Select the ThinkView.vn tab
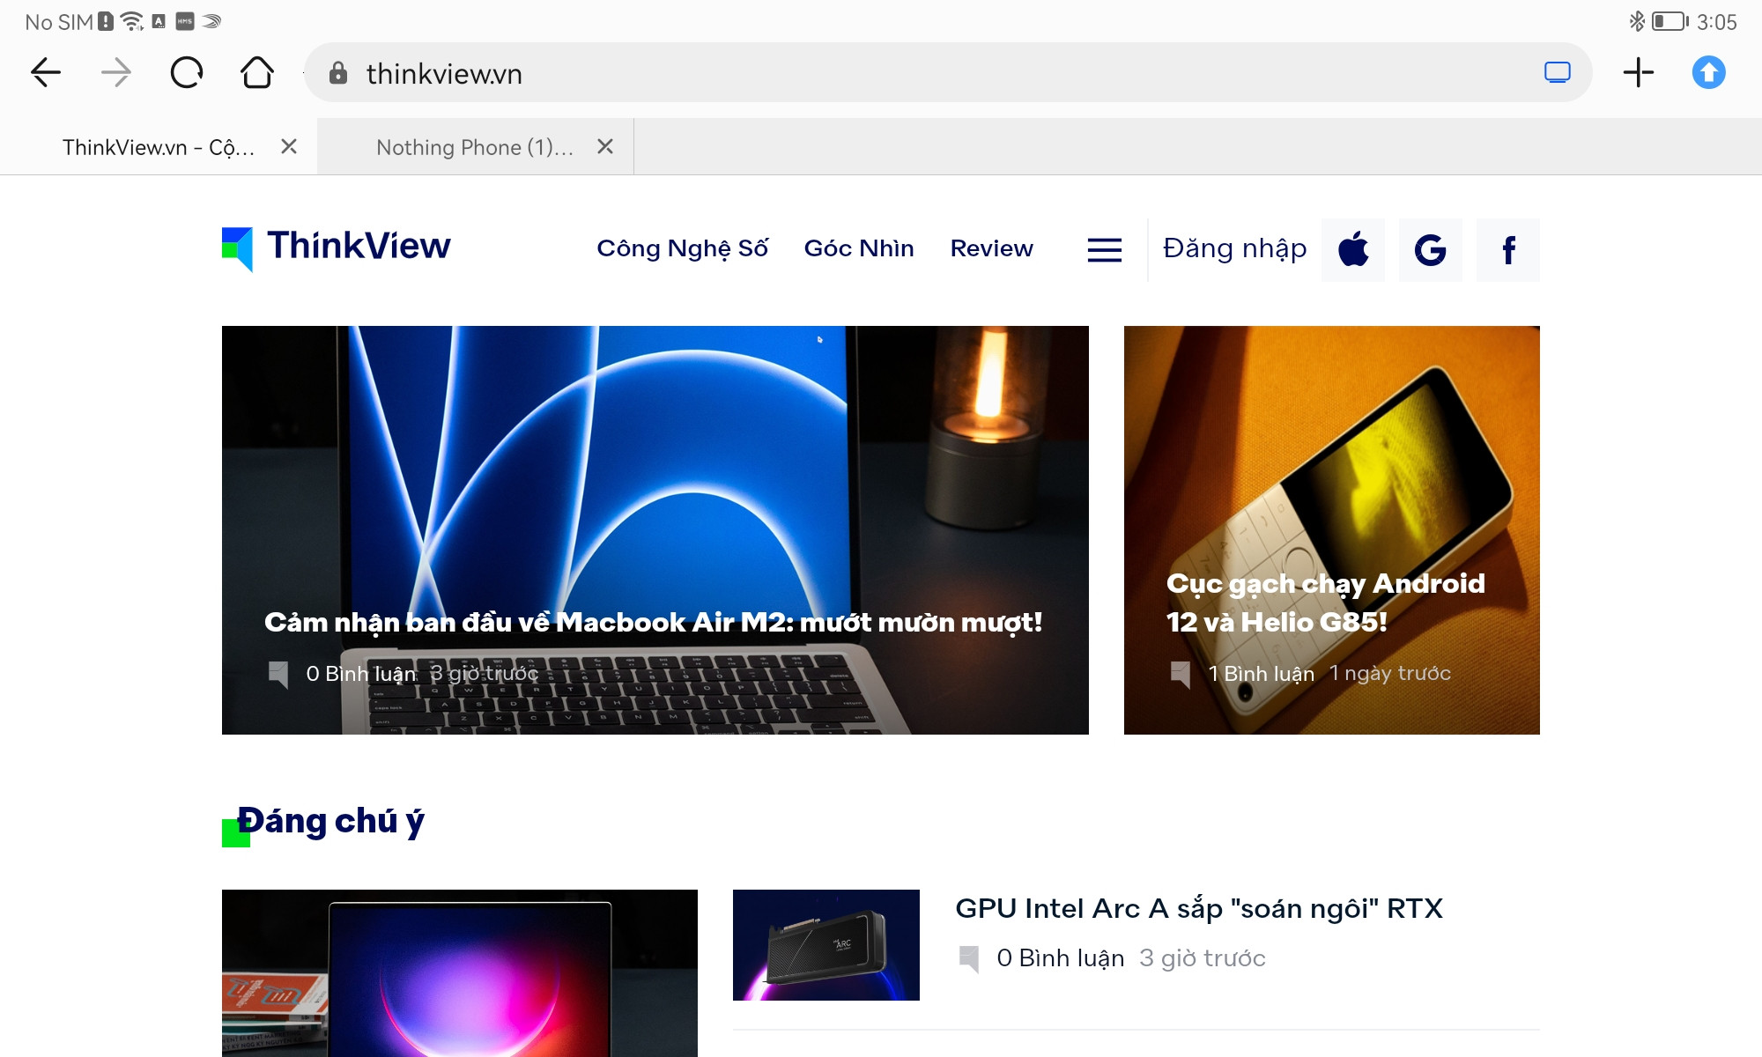 tap(159, 147)
